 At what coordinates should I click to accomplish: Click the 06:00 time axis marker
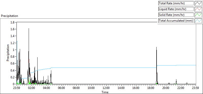(x=61, y=88)
